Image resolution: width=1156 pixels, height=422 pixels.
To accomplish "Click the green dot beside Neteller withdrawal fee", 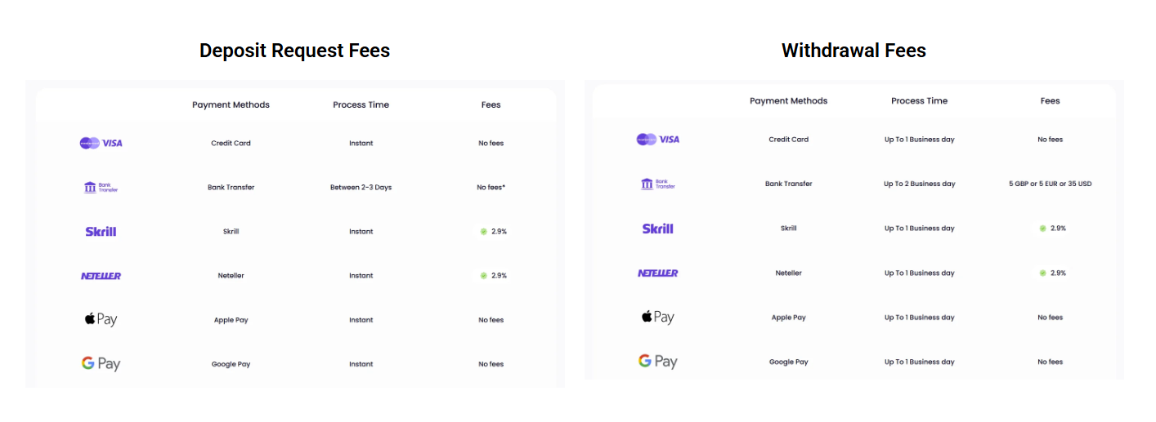I will tap(1042, 273).
